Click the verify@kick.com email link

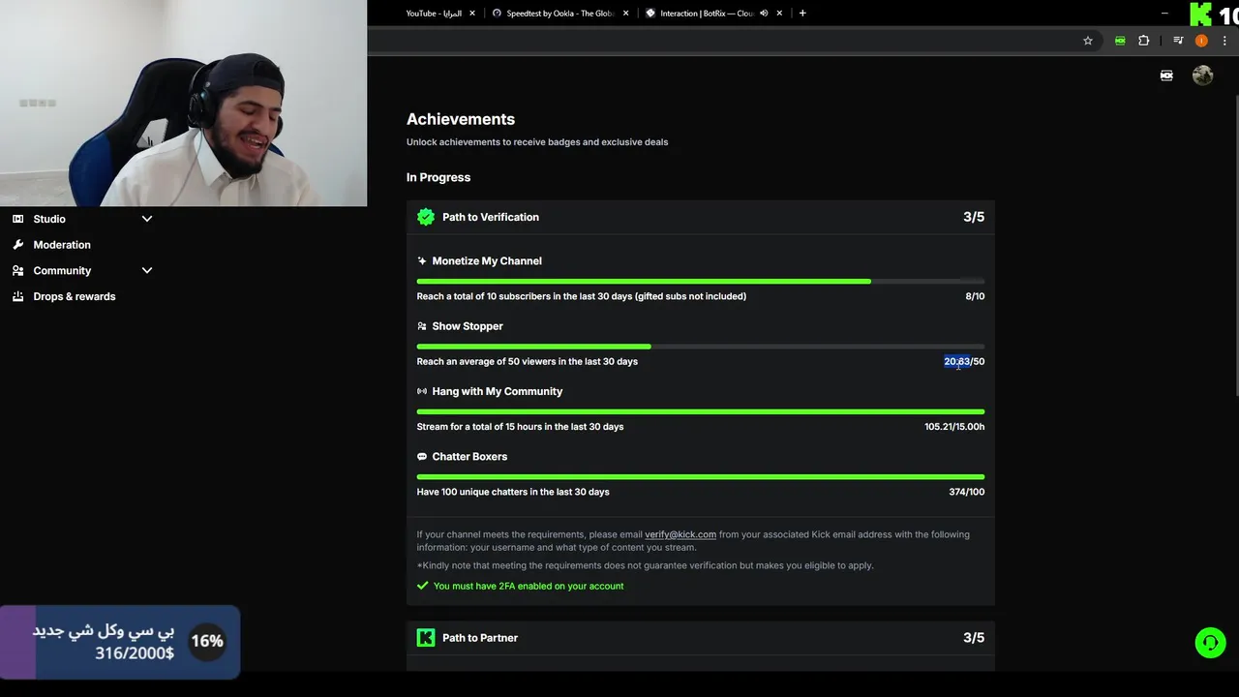680,534
